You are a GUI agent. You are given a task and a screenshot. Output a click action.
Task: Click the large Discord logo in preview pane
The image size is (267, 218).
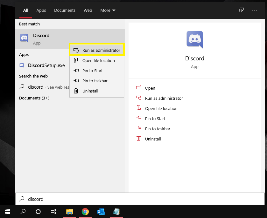(195, 40)
